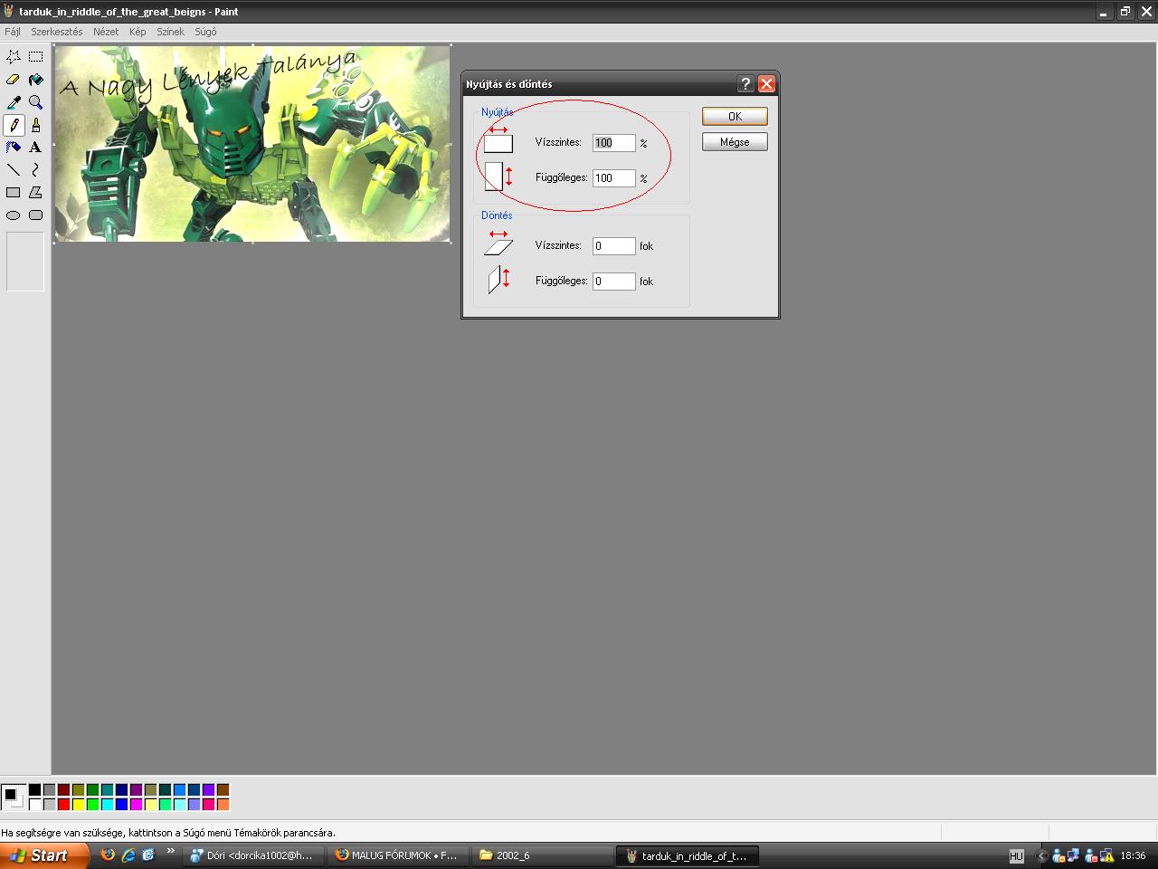Open the Színek menu
The image size is (1158, 869).
point(170,32)
